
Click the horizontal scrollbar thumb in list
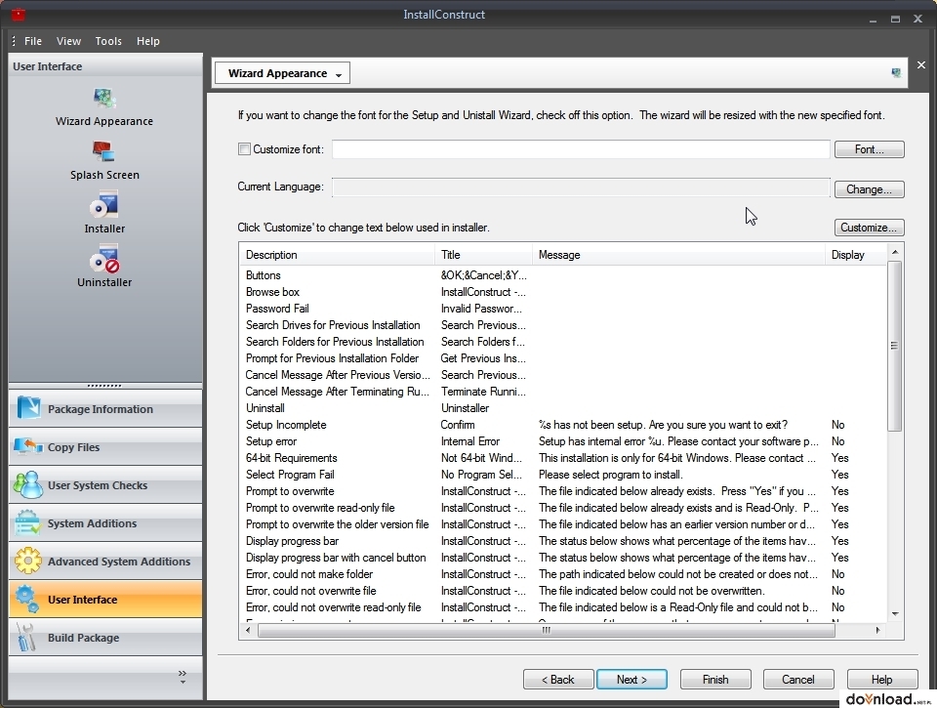click(x=547, y=630)
